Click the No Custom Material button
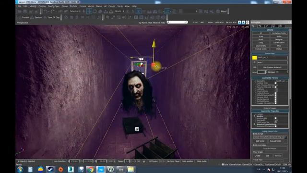Screen dimensions: 307x173 tap(272, 67)
